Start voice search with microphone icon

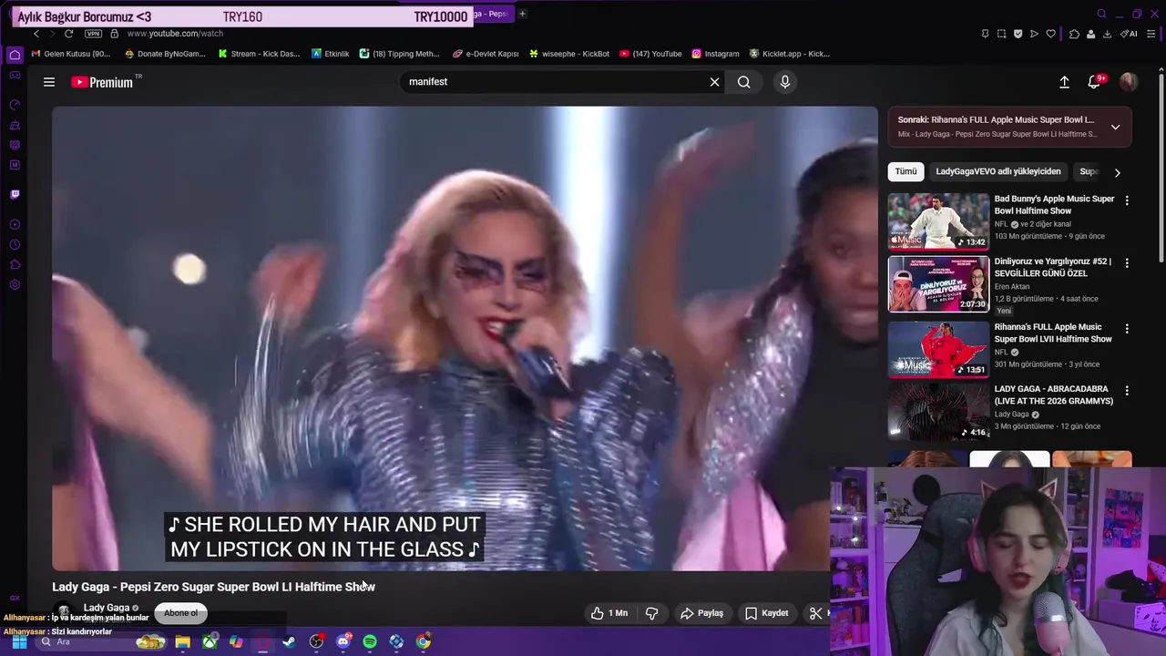pyautogui.click(x=785, y=82)
